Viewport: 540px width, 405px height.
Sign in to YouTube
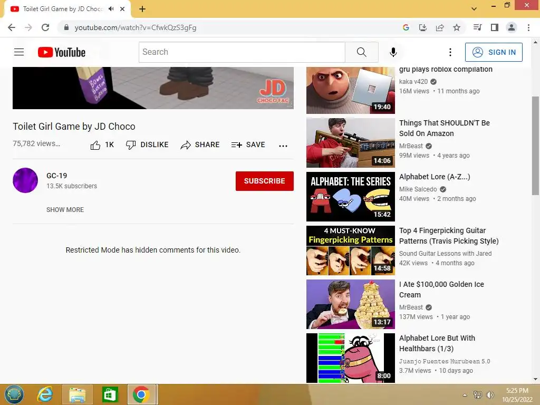[x=494, y=52]
